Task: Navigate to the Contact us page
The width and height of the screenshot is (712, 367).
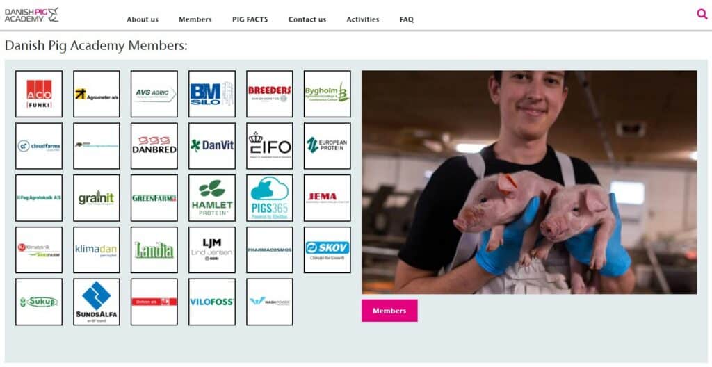Action: (x=307, y=19)
